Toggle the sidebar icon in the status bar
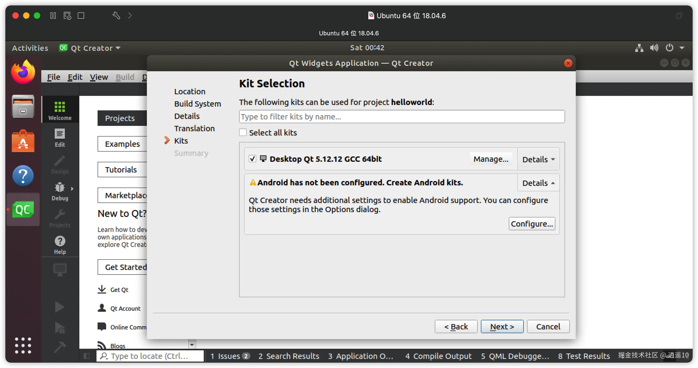The width and height of the screenshot is (698, 368). click(x=87, y=355)
